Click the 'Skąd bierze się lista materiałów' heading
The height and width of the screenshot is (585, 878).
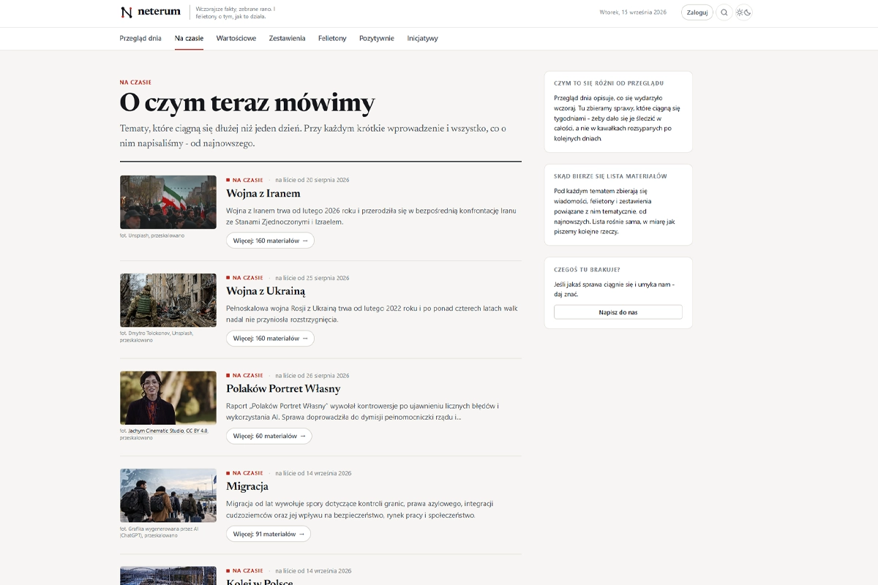click(611, 175)
